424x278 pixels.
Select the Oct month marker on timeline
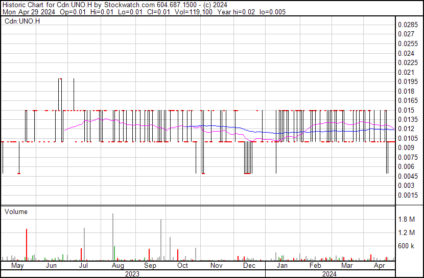[182, 266]
